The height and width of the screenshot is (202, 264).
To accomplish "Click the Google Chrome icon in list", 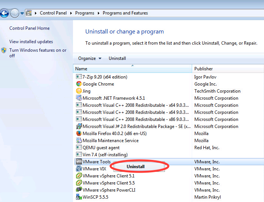I will [x=79, y=84].
